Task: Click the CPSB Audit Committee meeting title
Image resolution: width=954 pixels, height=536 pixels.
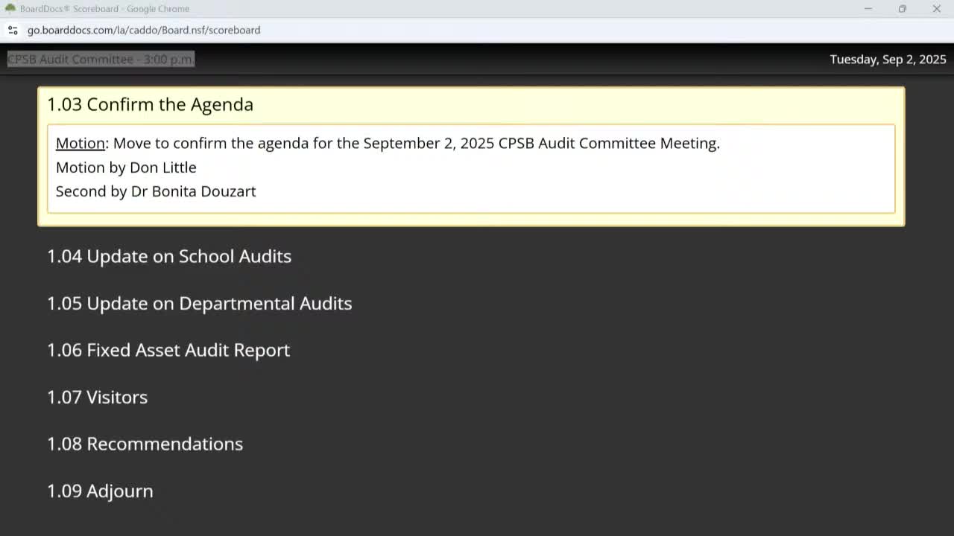Action: (101, 59)
